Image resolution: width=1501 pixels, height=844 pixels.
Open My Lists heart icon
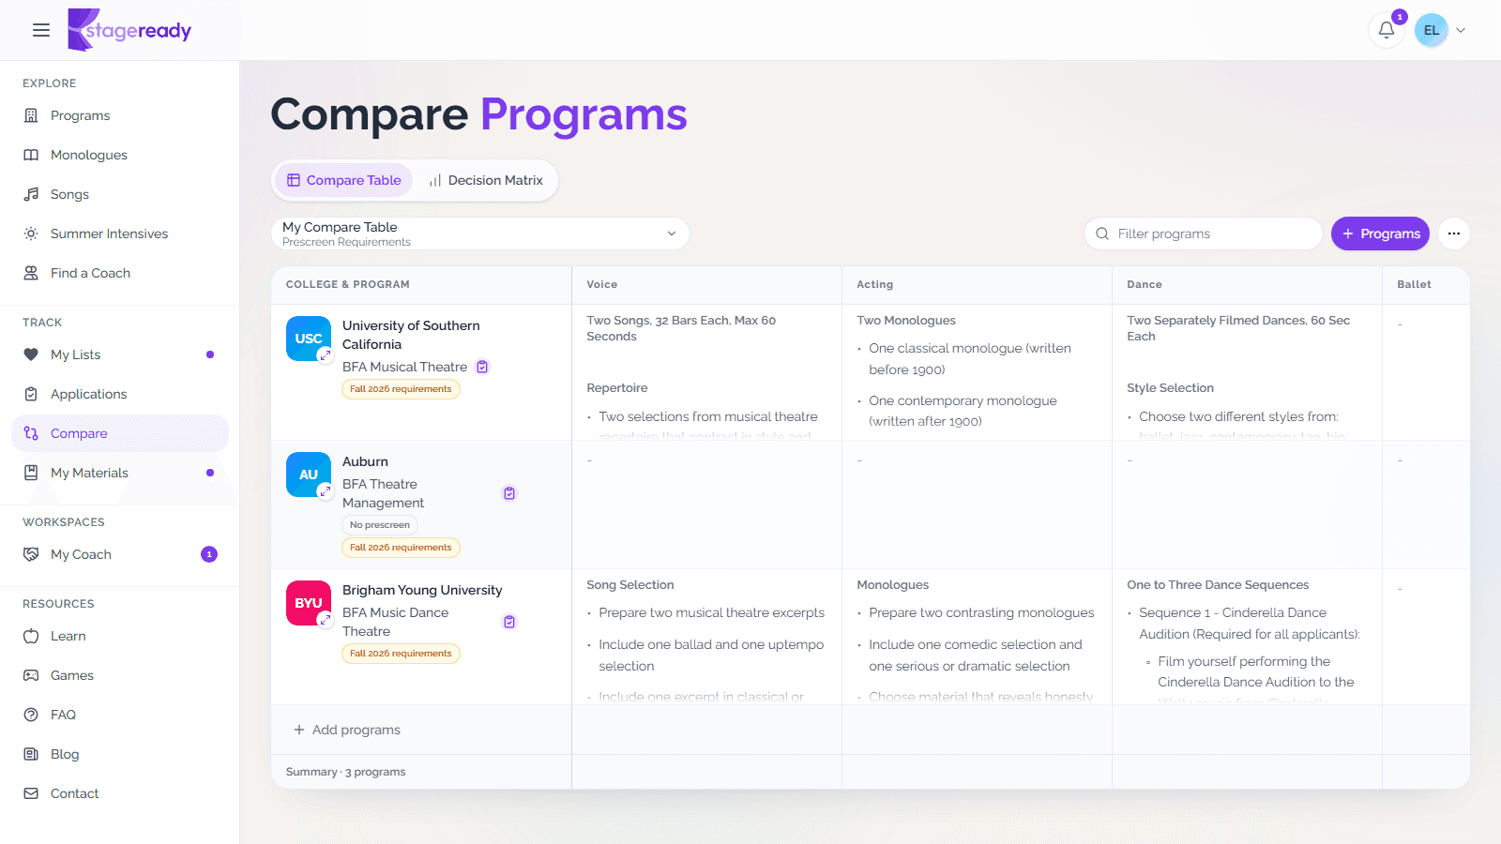coord(31,354)
